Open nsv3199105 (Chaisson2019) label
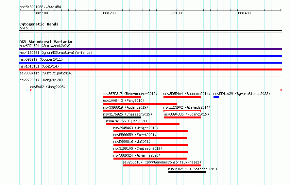This screenshot has width=291, height=185. point(138,148)
